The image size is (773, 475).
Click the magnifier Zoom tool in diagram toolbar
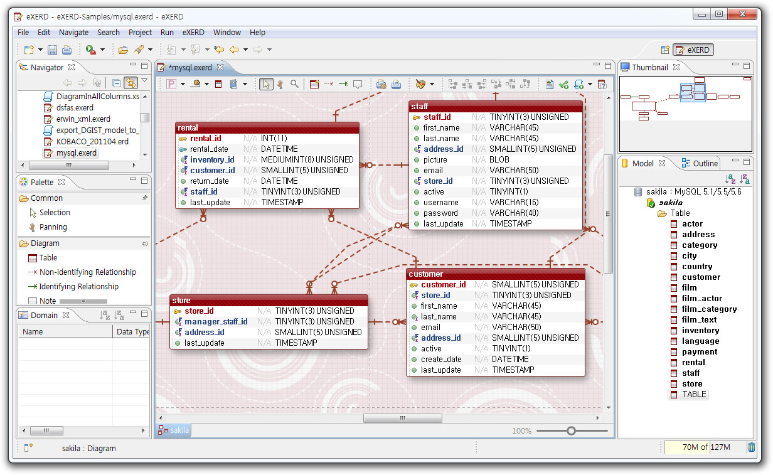coord(294,84)
